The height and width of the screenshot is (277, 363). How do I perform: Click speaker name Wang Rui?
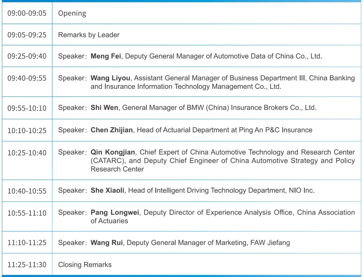[x=107, y=242]
